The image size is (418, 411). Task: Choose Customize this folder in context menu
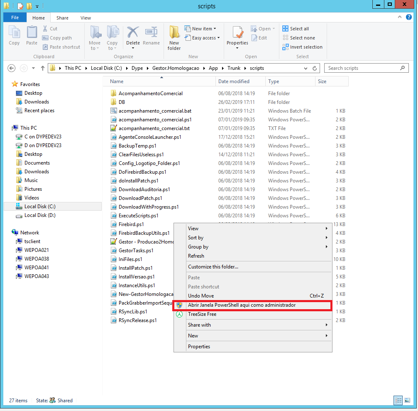(x=253, y=267)
